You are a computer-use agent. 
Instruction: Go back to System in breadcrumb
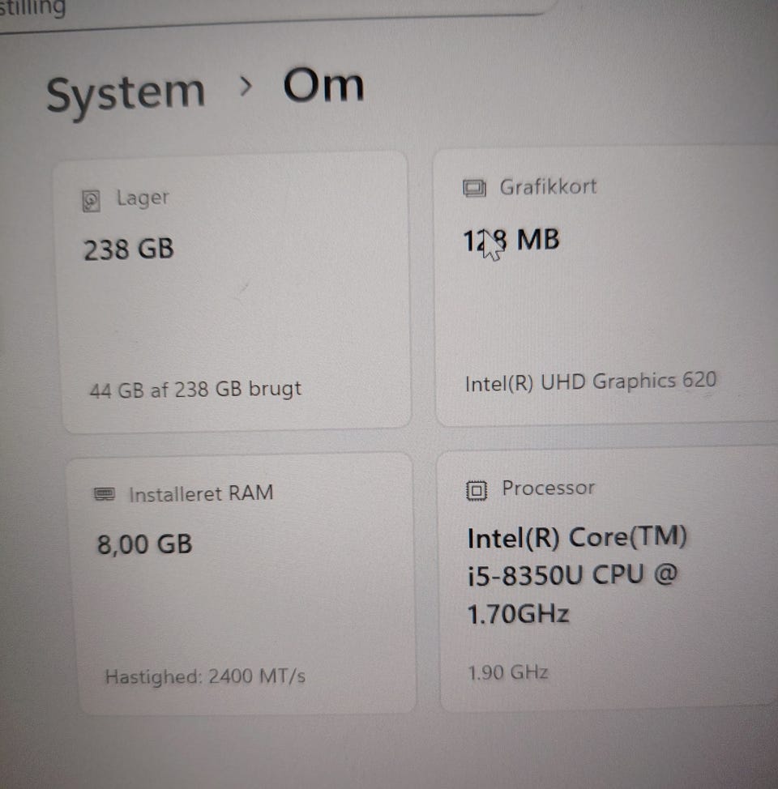point(126,94)
